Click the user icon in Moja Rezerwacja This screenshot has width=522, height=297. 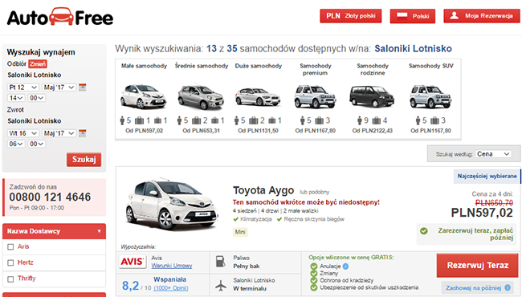(x=454, y=15)
